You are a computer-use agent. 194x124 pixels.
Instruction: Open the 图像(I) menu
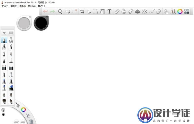pos(23,6)
